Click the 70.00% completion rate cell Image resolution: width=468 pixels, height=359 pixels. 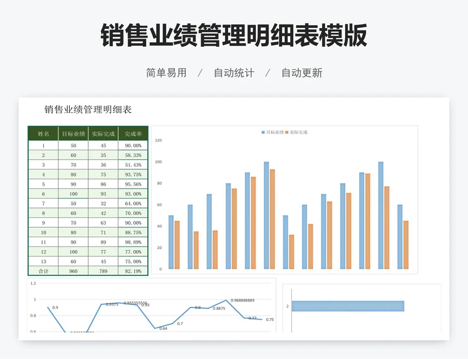[133, 213]
